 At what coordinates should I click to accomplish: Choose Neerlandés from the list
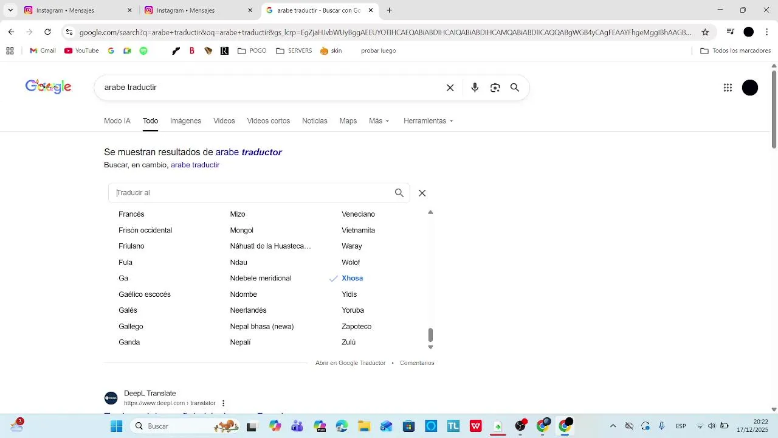coord(248,310)
